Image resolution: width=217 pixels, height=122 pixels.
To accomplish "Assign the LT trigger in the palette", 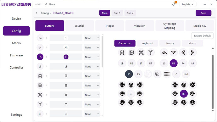I will click(141, 63).
